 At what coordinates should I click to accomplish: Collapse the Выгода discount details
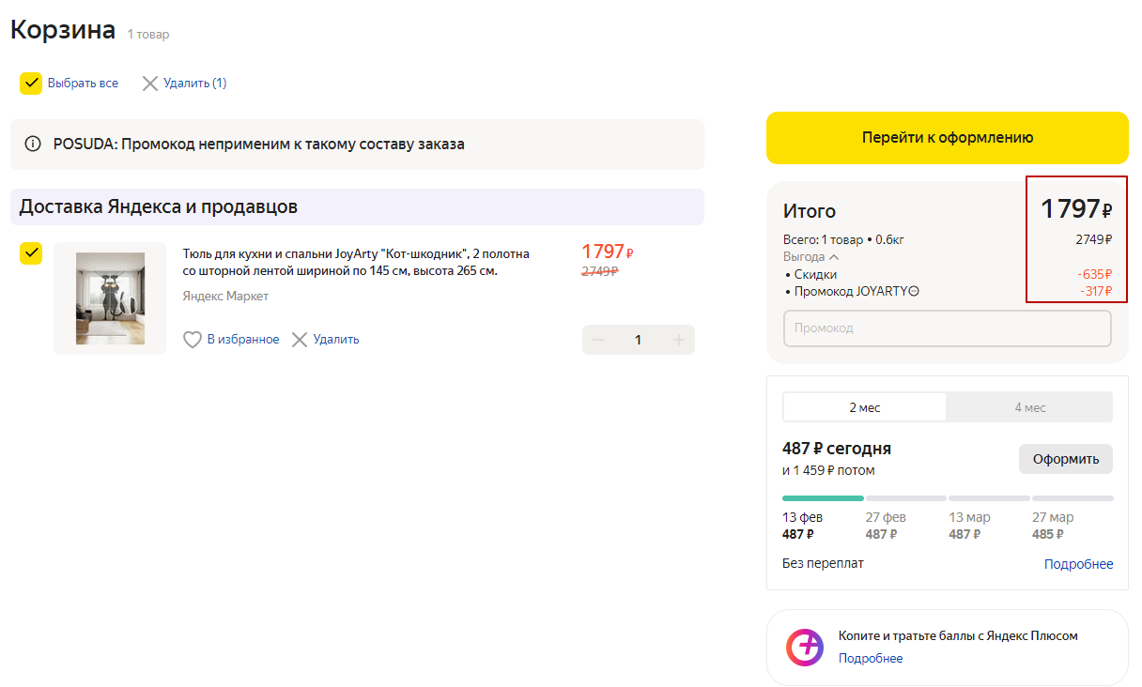tap(834, 257)
